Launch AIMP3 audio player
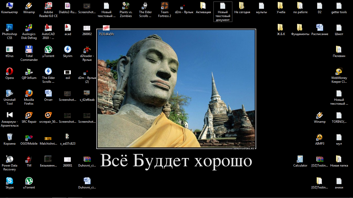The width and height of the screenshot is (353, 198). (x=320, y=137)
